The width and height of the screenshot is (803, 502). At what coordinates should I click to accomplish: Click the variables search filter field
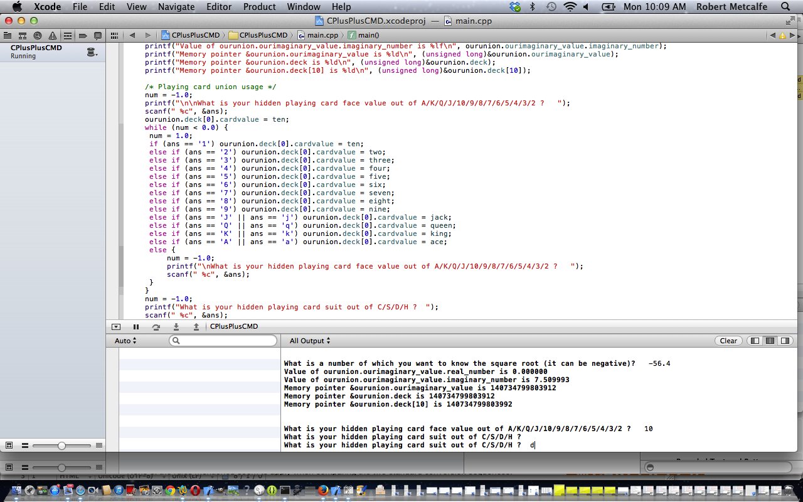(223, 341)
